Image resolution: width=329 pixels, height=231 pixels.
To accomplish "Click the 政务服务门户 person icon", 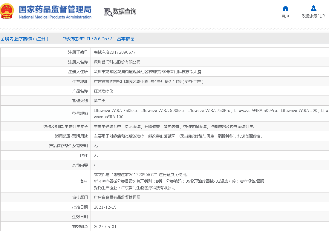I will click(x=313, y=8).
